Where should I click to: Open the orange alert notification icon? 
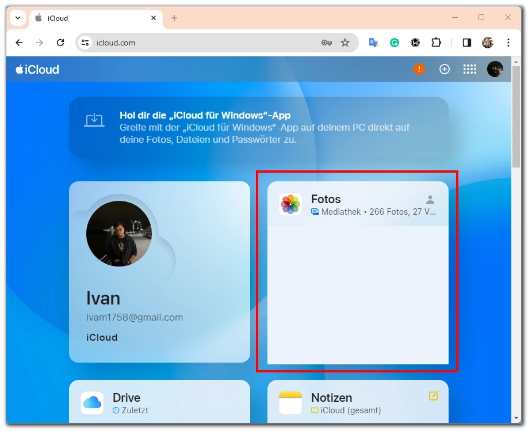(419, 69)
